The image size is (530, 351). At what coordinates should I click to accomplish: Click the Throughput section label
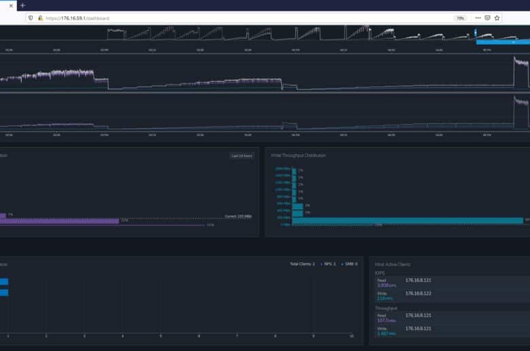(x=386, y=308)
